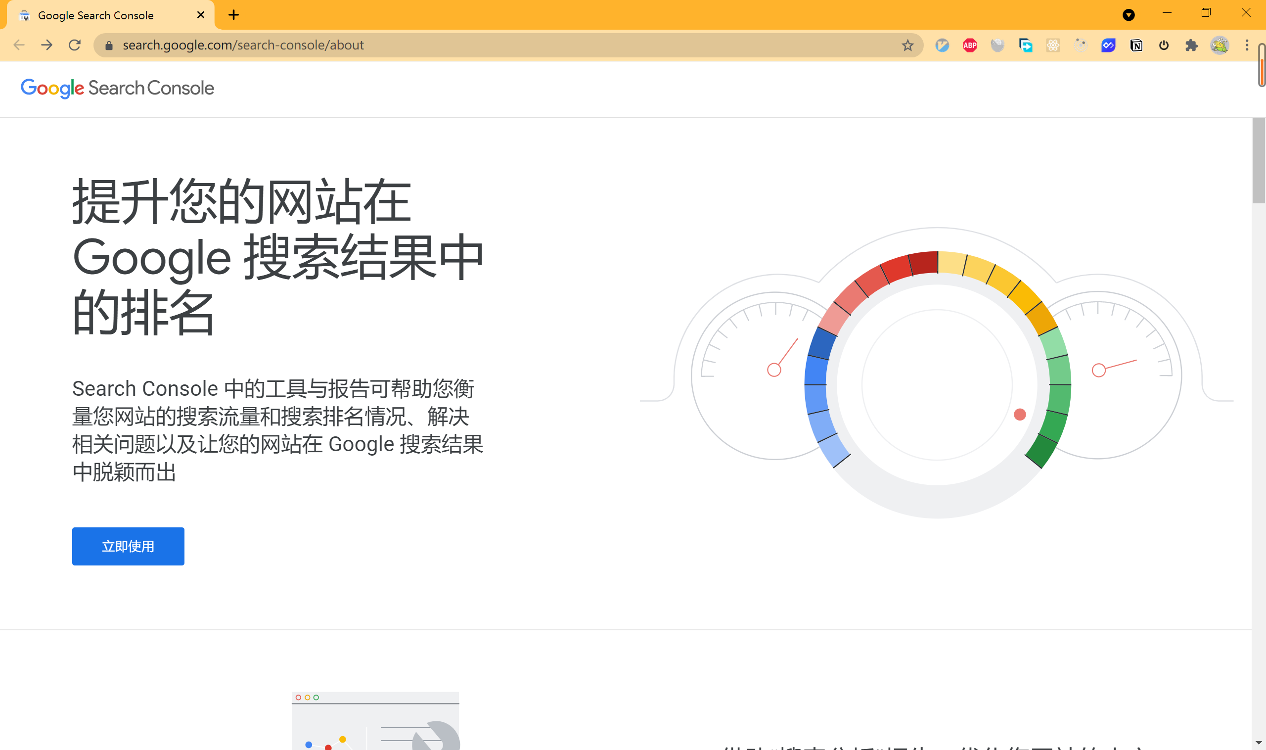Open a new tab with plus button
The width and height of the screenshot is (1266, 750).
click(x=233, y=15)
